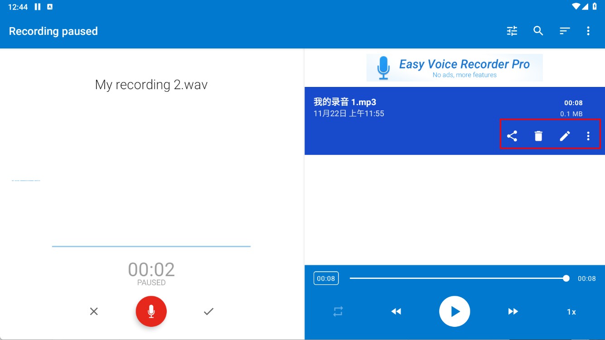The height and width of the screenshot is (340, 605).
Task: Play the selected recording
Action: pyautogui.click(x=454, y=311)
